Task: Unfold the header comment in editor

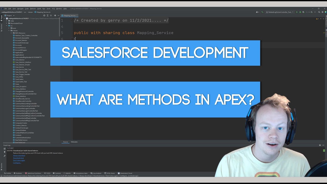Action: point(72,20)
